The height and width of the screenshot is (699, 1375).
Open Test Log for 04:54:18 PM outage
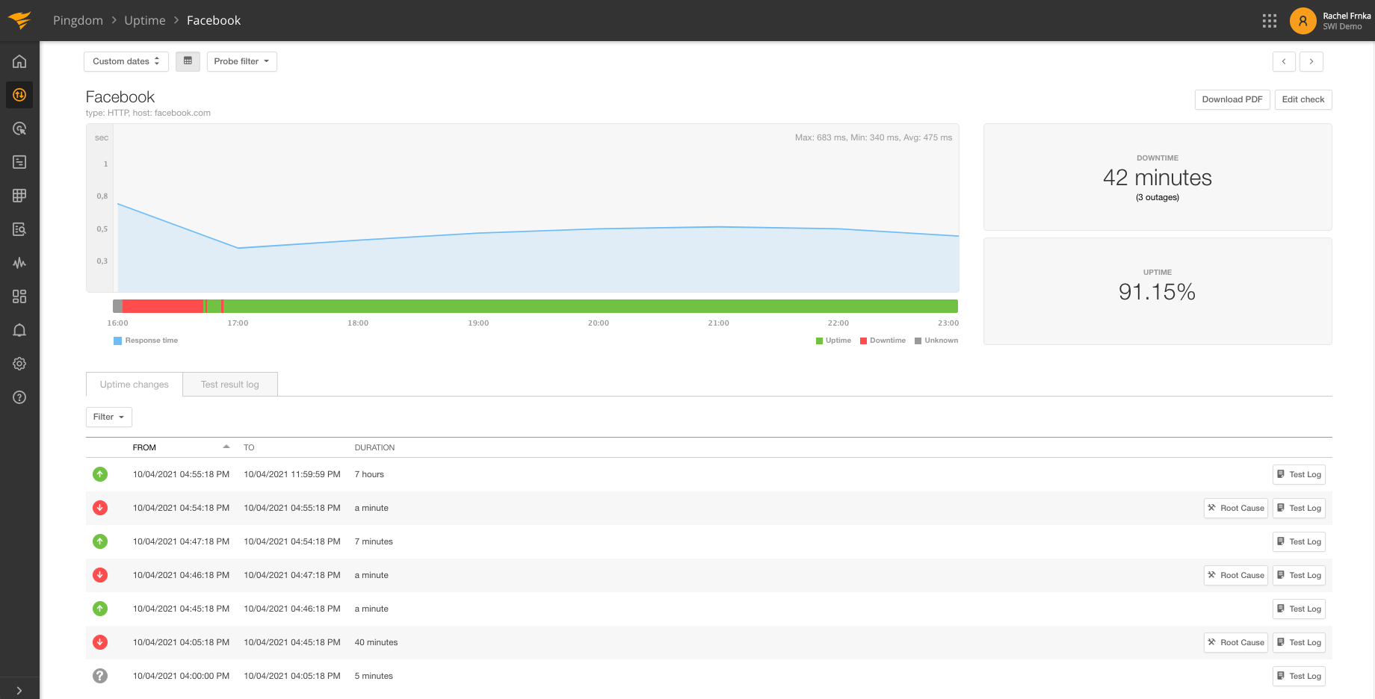click(1299, 508)
